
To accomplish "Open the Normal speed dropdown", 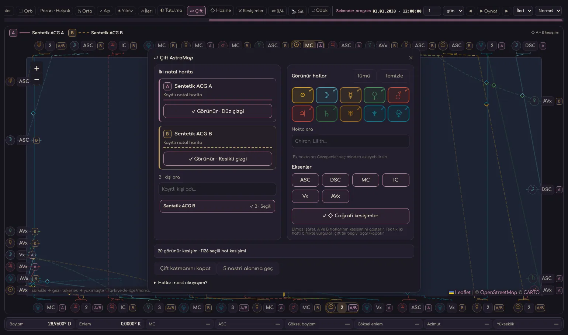I will point(549,11).
